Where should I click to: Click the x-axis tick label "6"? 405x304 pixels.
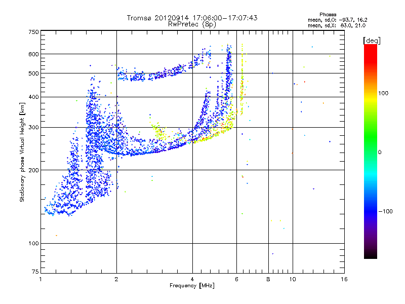pos(236,279)
